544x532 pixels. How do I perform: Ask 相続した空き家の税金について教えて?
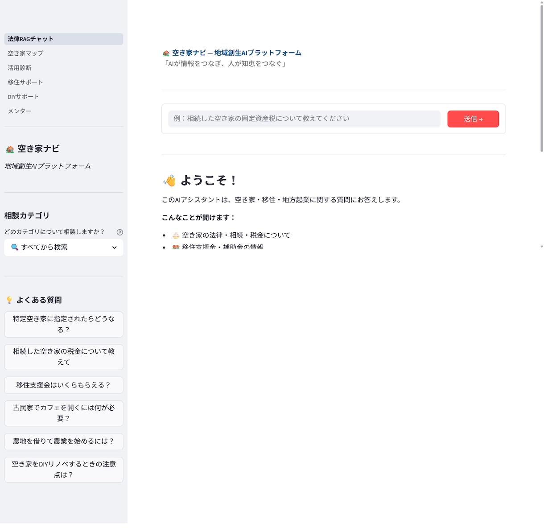64,357
